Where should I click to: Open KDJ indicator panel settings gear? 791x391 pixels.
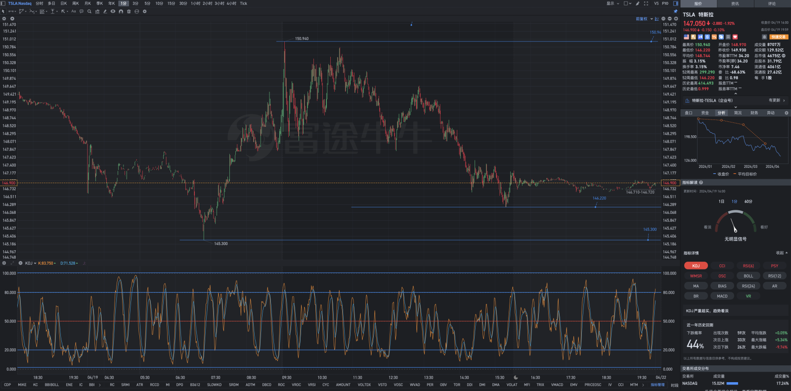coord(4,263)
